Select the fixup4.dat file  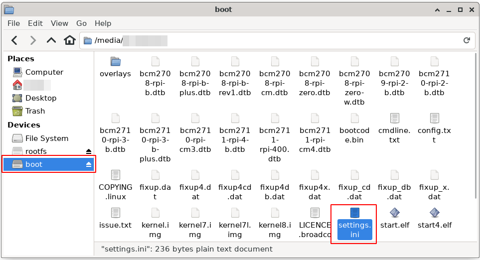pyautogui.click(x=195, y=185)
